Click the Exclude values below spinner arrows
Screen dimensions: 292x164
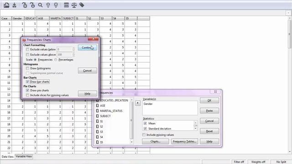pyautogui.click(x=73, y=49)
